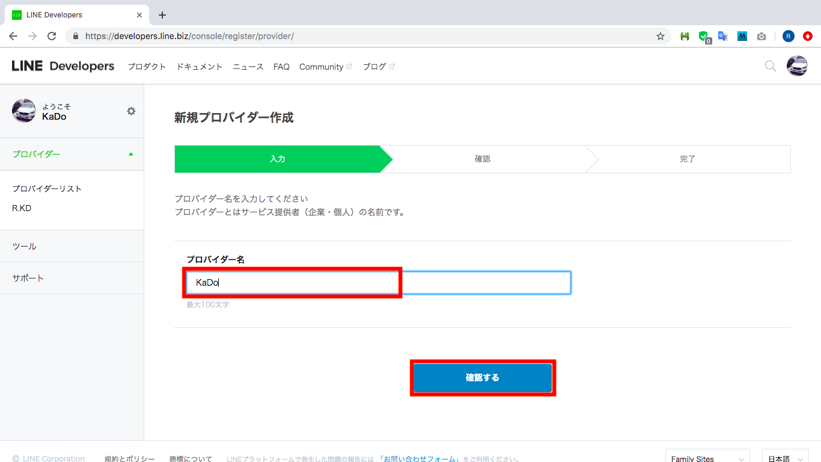Click the red update arrow icon

(x=808, y=36)
